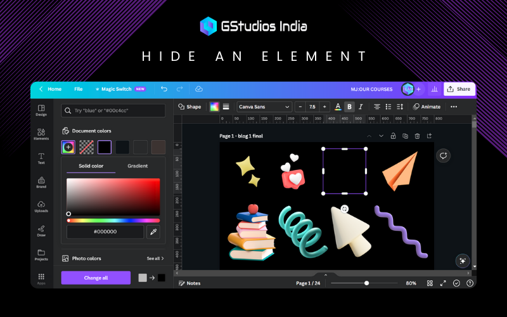This screenshot has width=507, height=317.
Task: Go to the Home menu item
Action: tap(55, 89)
